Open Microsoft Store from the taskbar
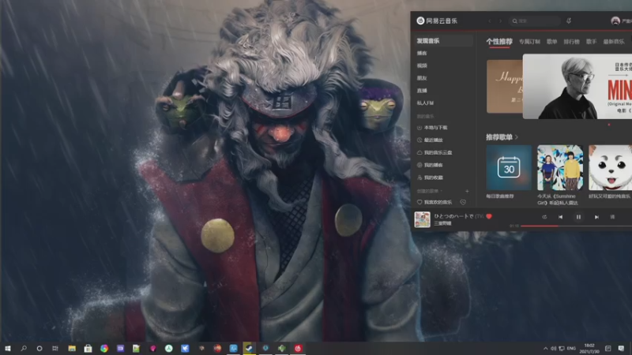Screen dimensions: 632x355 click(88, 348)
